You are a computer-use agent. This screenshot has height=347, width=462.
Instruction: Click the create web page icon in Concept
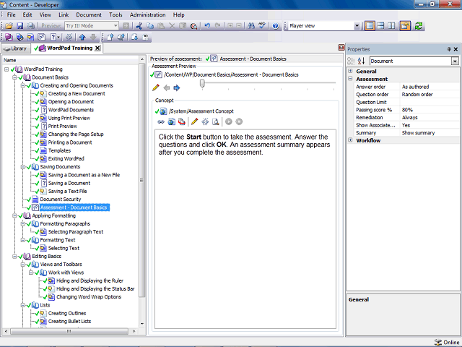172,121
